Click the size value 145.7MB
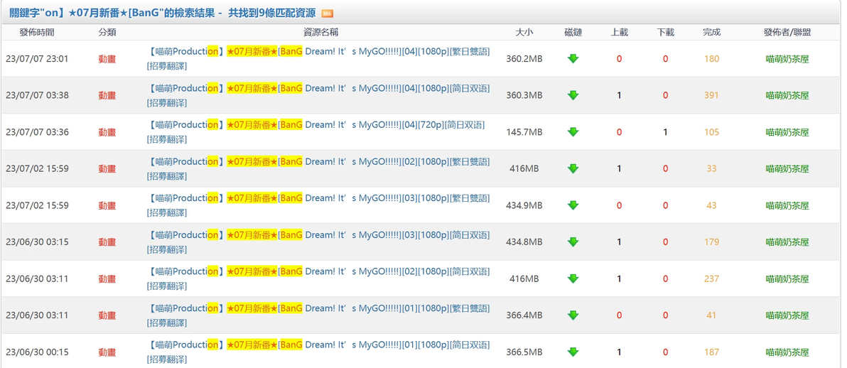Image resolution: width=847 pixels, height=368 pixels. point(524,132)
